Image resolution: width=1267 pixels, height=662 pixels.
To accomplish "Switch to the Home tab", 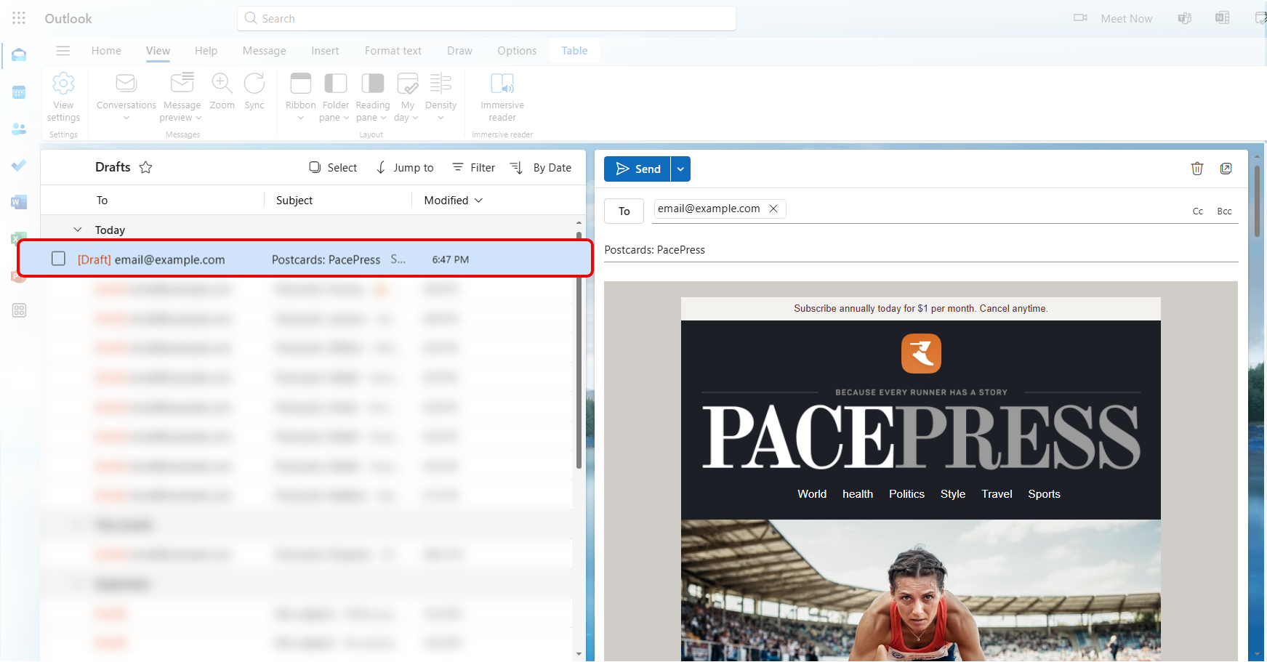I will (106, 51).
